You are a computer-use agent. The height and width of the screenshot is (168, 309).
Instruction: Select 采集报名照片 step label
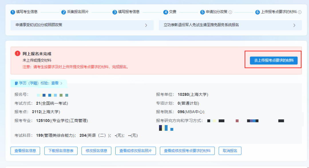(78, 12)
